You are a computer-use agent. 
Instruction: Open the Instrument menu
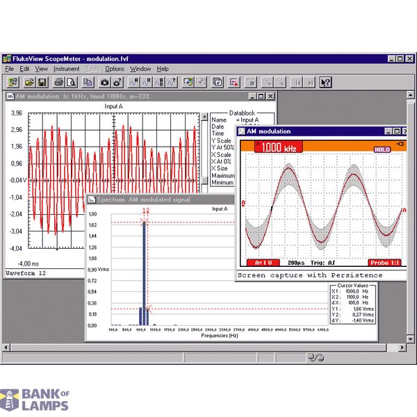67,69
